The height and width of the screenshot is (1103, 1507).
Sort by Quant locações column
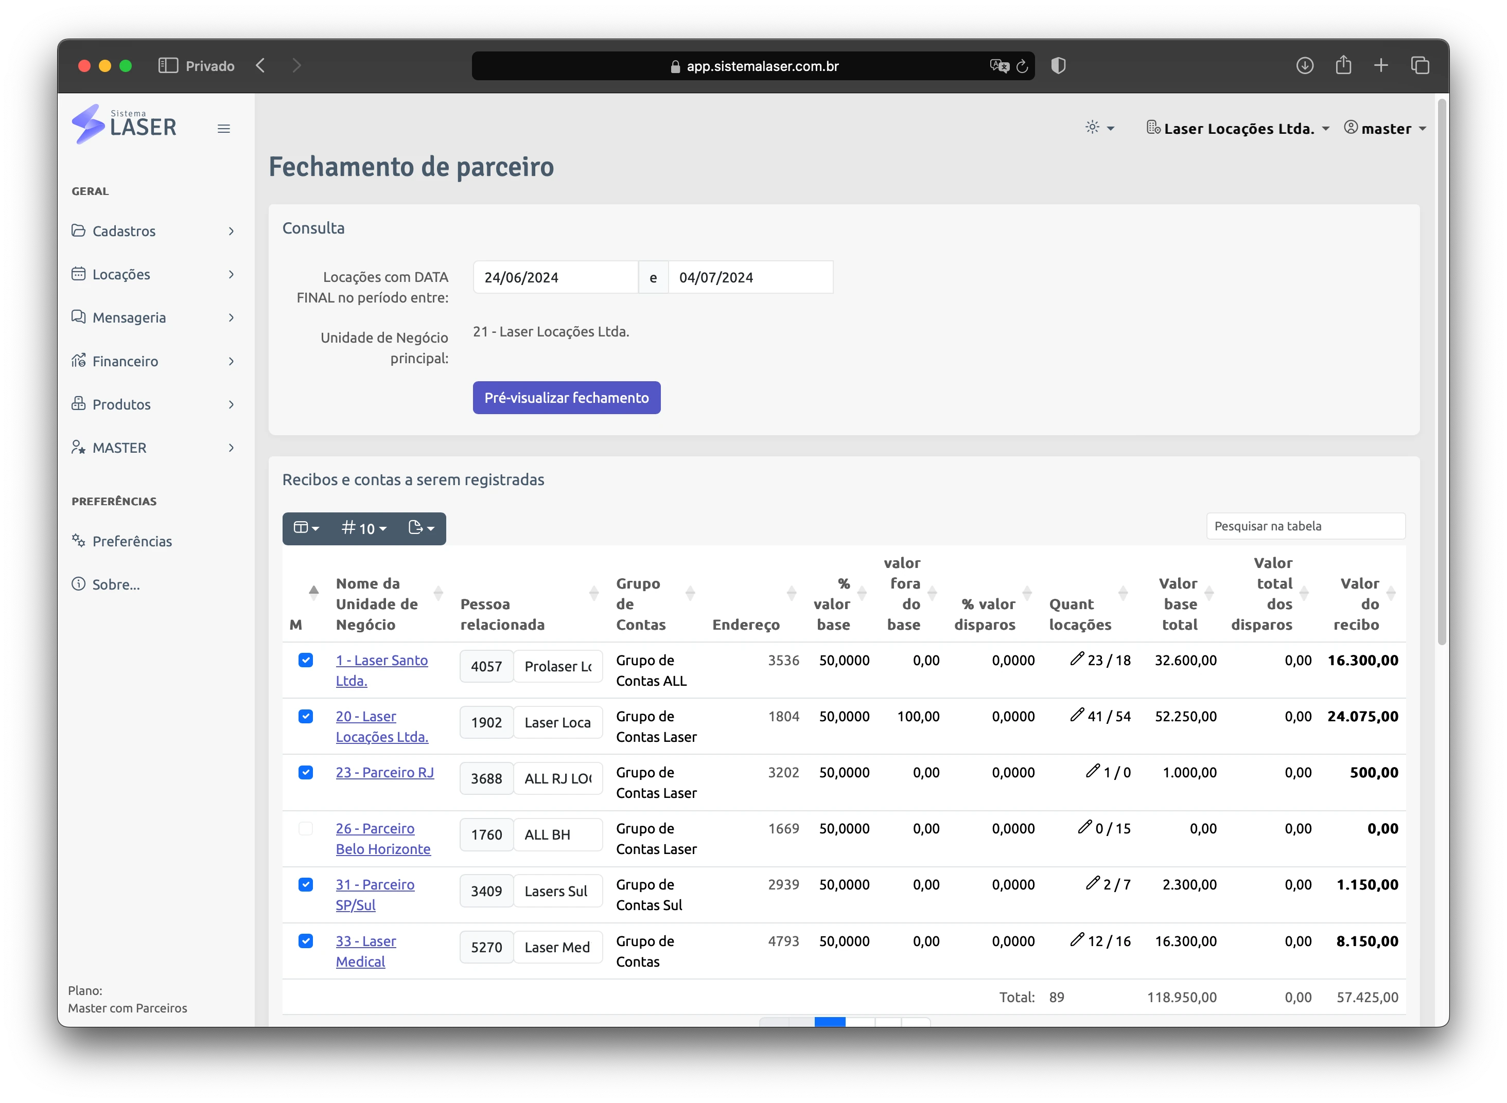1123,593
